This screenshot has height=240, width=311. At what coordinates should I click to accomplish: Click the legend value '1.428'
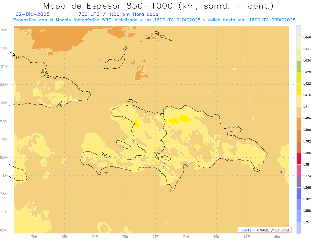[306, 72]
